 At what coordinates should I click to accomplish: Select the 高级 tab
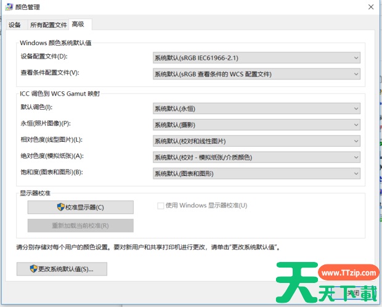click(78, 24)
